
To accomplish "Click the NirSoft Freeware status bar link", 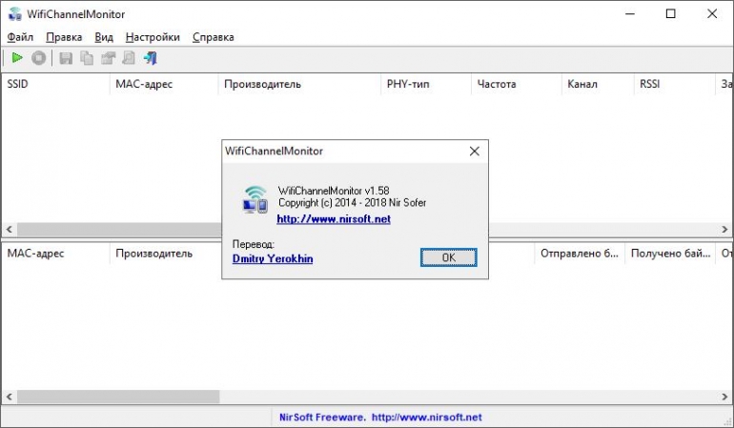I will [x=380, y=418].
